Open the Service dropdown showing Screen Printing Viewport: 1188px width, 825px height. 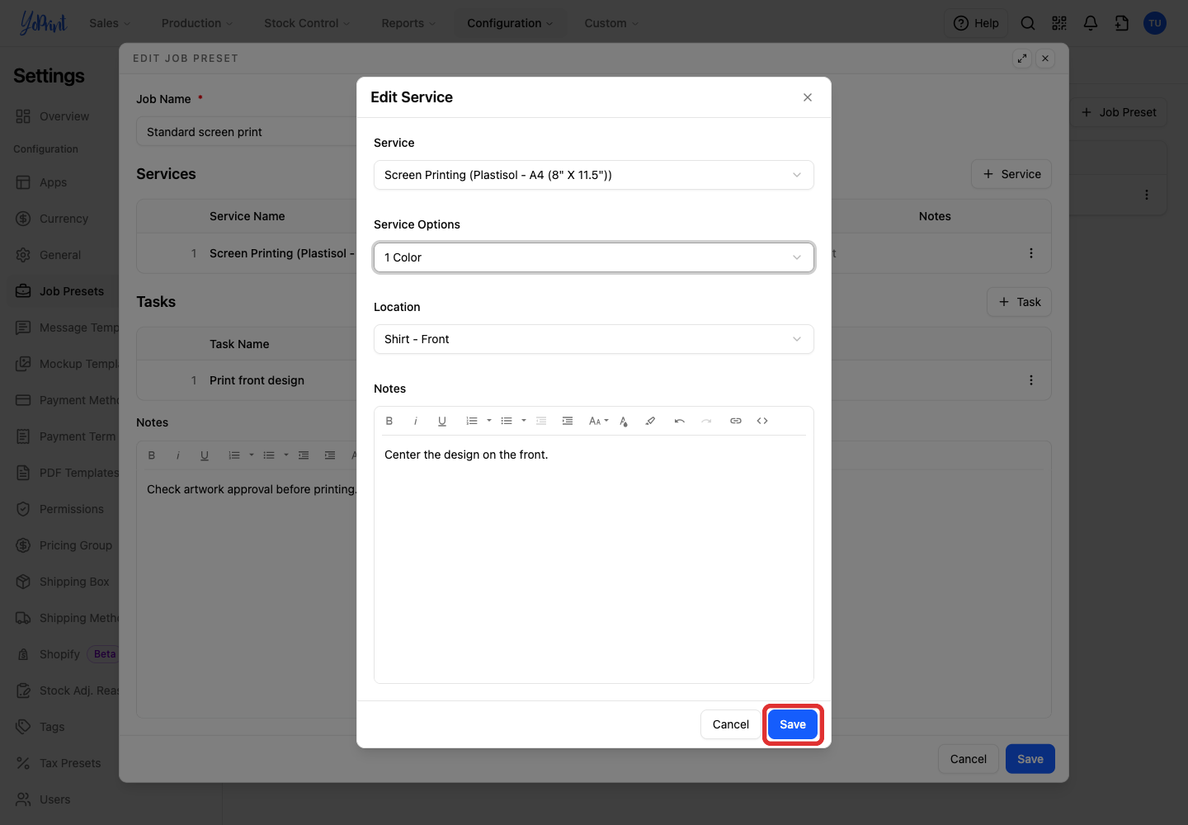tap(594, 175)
